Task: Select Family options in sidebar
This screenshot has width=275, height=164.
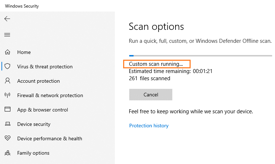Action: click(x=33, y=153)
